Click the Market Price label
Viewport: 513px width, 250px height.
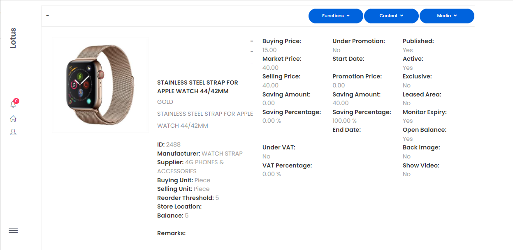pos(282,59)
